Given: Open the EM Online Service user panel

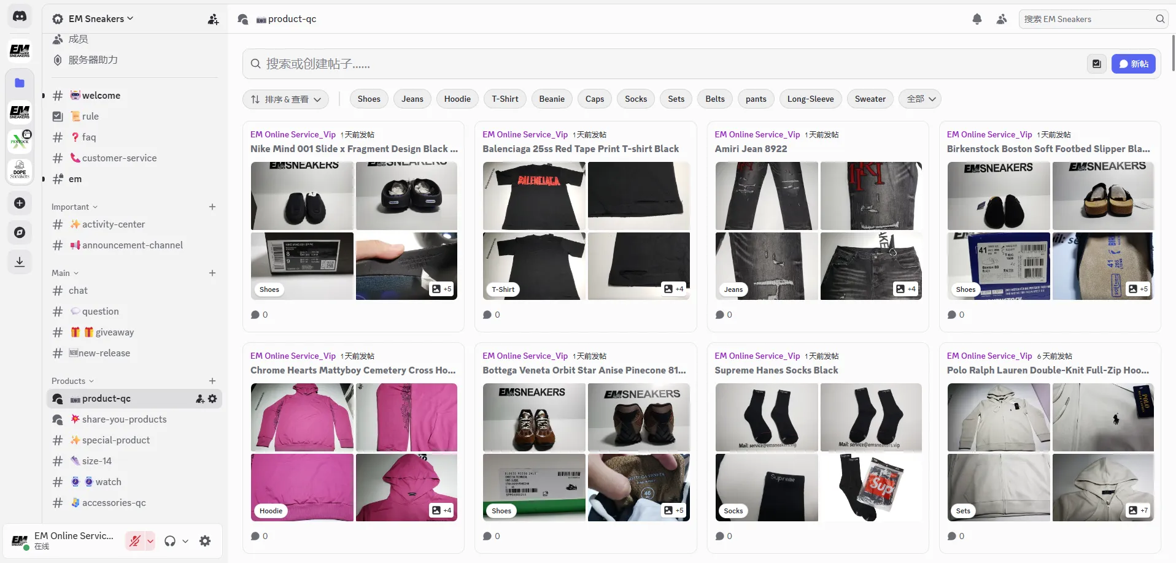Looking at the screenshot, I should [x=64, y=541].
